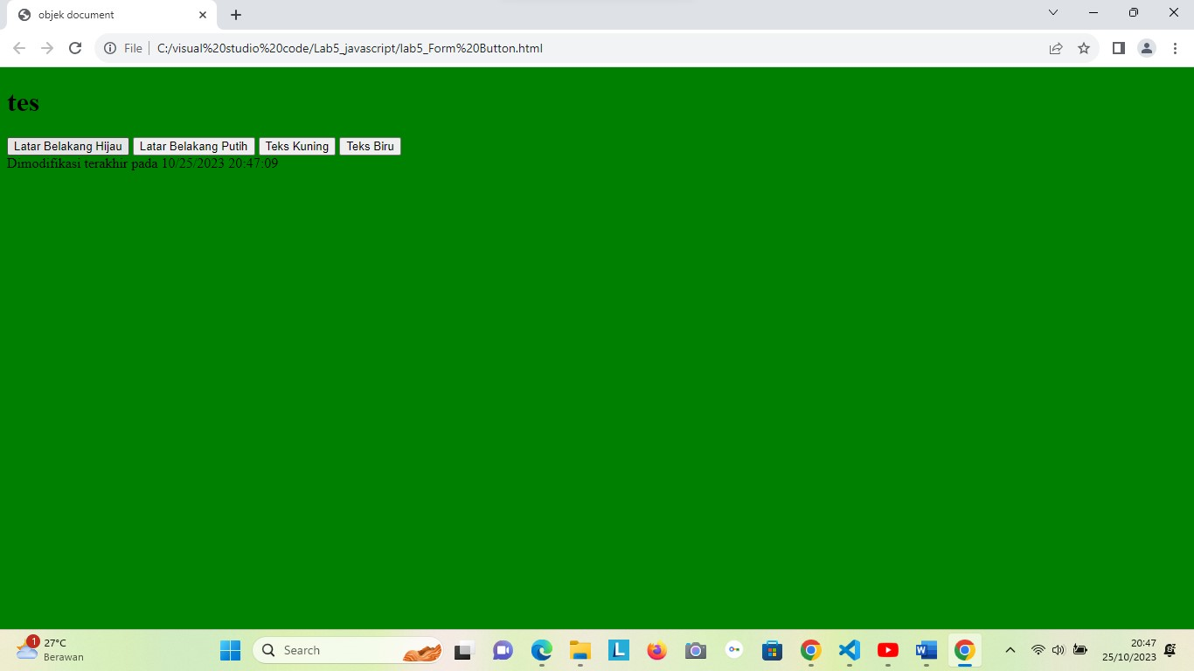1194x671 pixels.
Task: Click the back navigation arrow
Action: [19, 48]
